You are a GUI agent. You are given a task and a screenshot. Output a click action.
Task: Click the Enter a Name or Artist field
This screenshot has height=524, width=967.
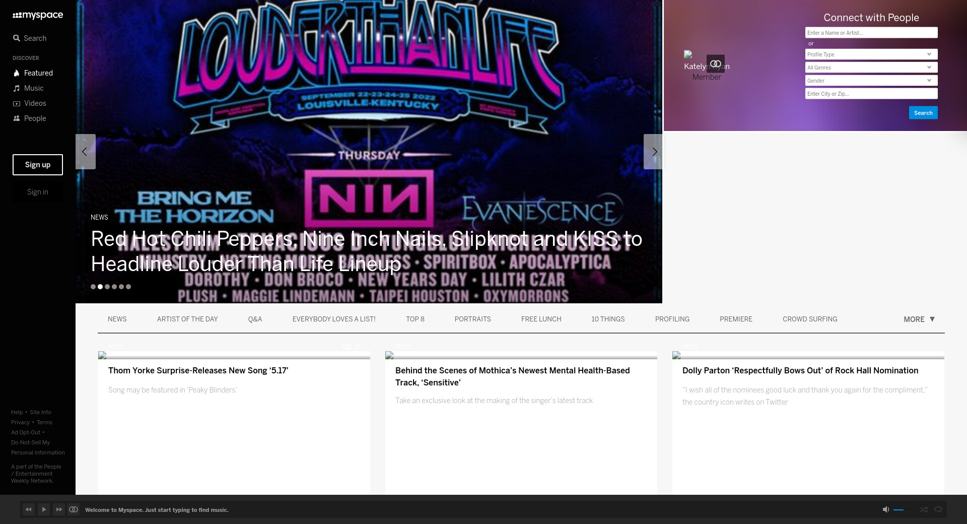pyautogui.click(x=871, y=33)
